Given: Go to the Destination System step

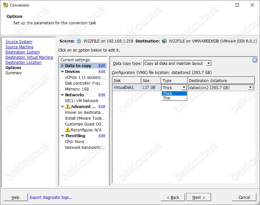Looking at the screenshot, I should tap(23, 52).
